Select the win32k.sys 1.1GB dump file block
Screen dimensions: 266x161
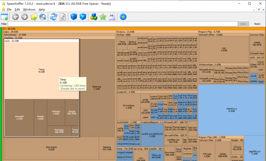[152, 135]
